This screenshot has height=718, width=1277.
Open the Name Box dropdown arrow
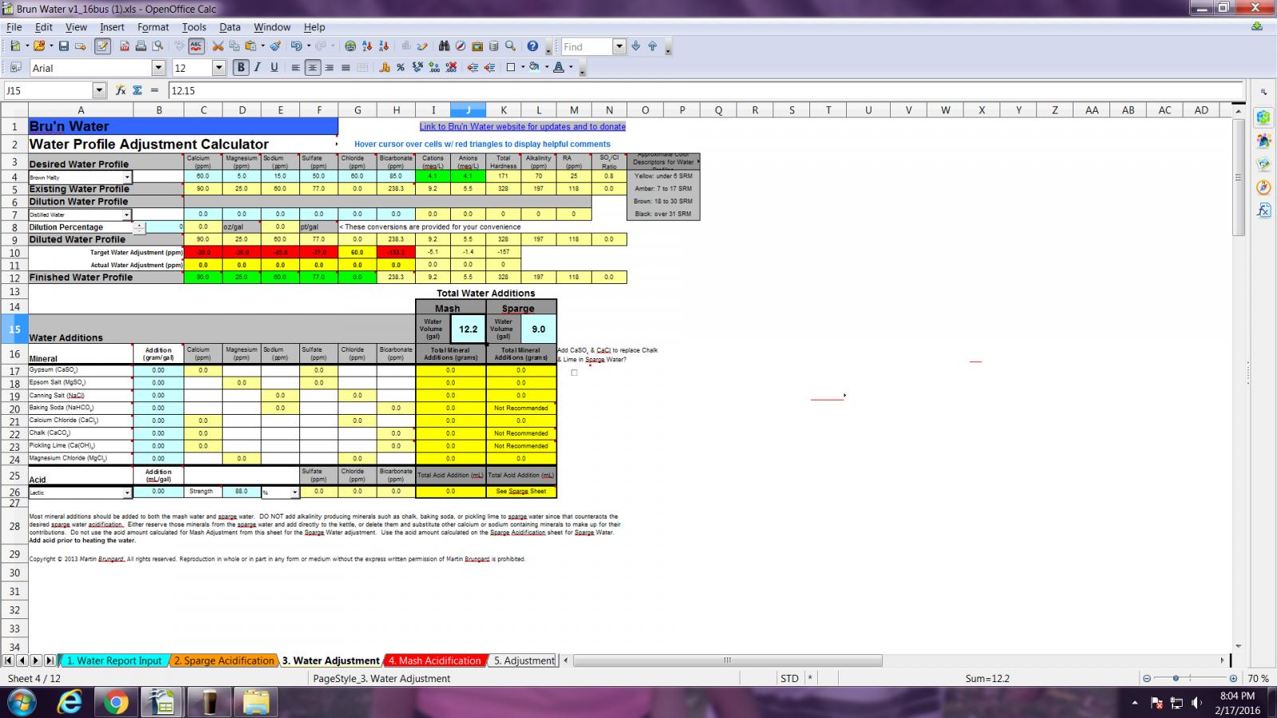click(99, 91)
